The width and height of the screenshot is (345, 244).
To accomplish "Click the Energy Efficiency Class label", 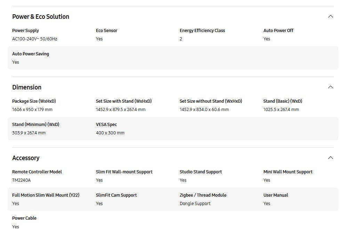I will [x=202, y=31].
